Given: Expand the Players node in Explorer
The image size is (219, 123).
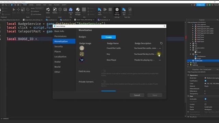Looking at the screenshot, I should pyautogui.click(x=189, y=63).
